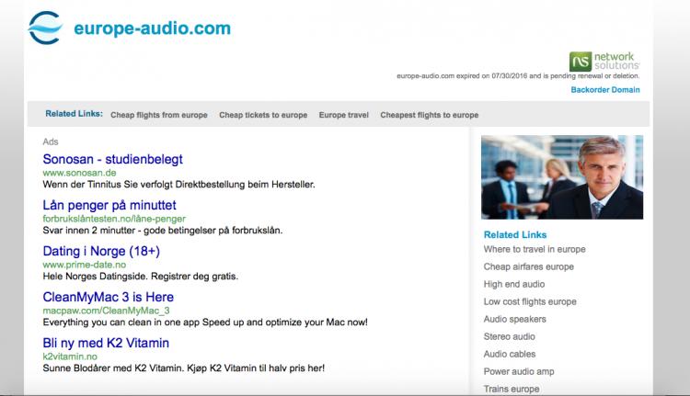Open Where to travel in europe link
The height and width of the screenshot is (396, 690).
[535, 249]
